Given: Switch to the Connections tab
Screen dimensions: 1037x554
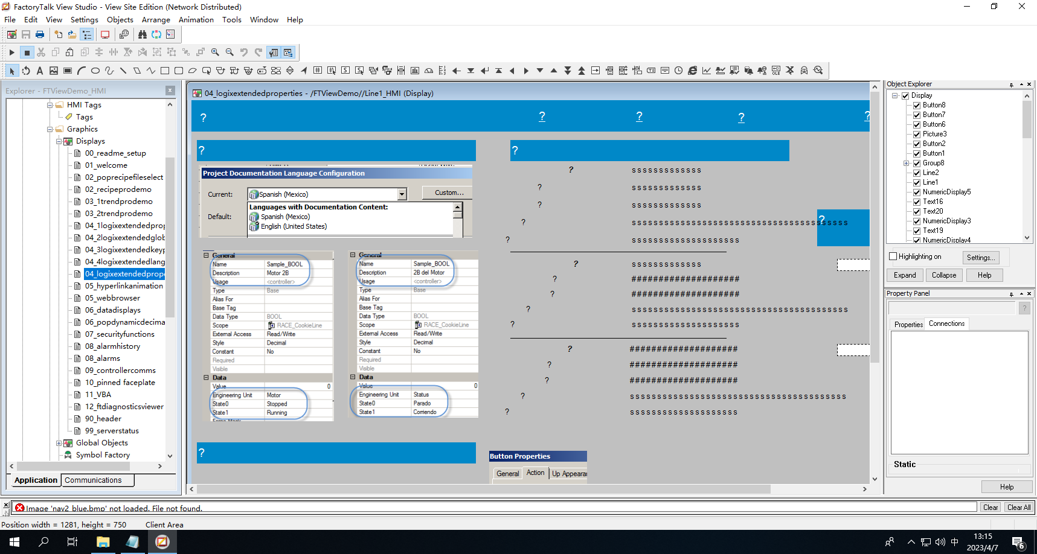Looking at the screenshot, I should point(946,323).
